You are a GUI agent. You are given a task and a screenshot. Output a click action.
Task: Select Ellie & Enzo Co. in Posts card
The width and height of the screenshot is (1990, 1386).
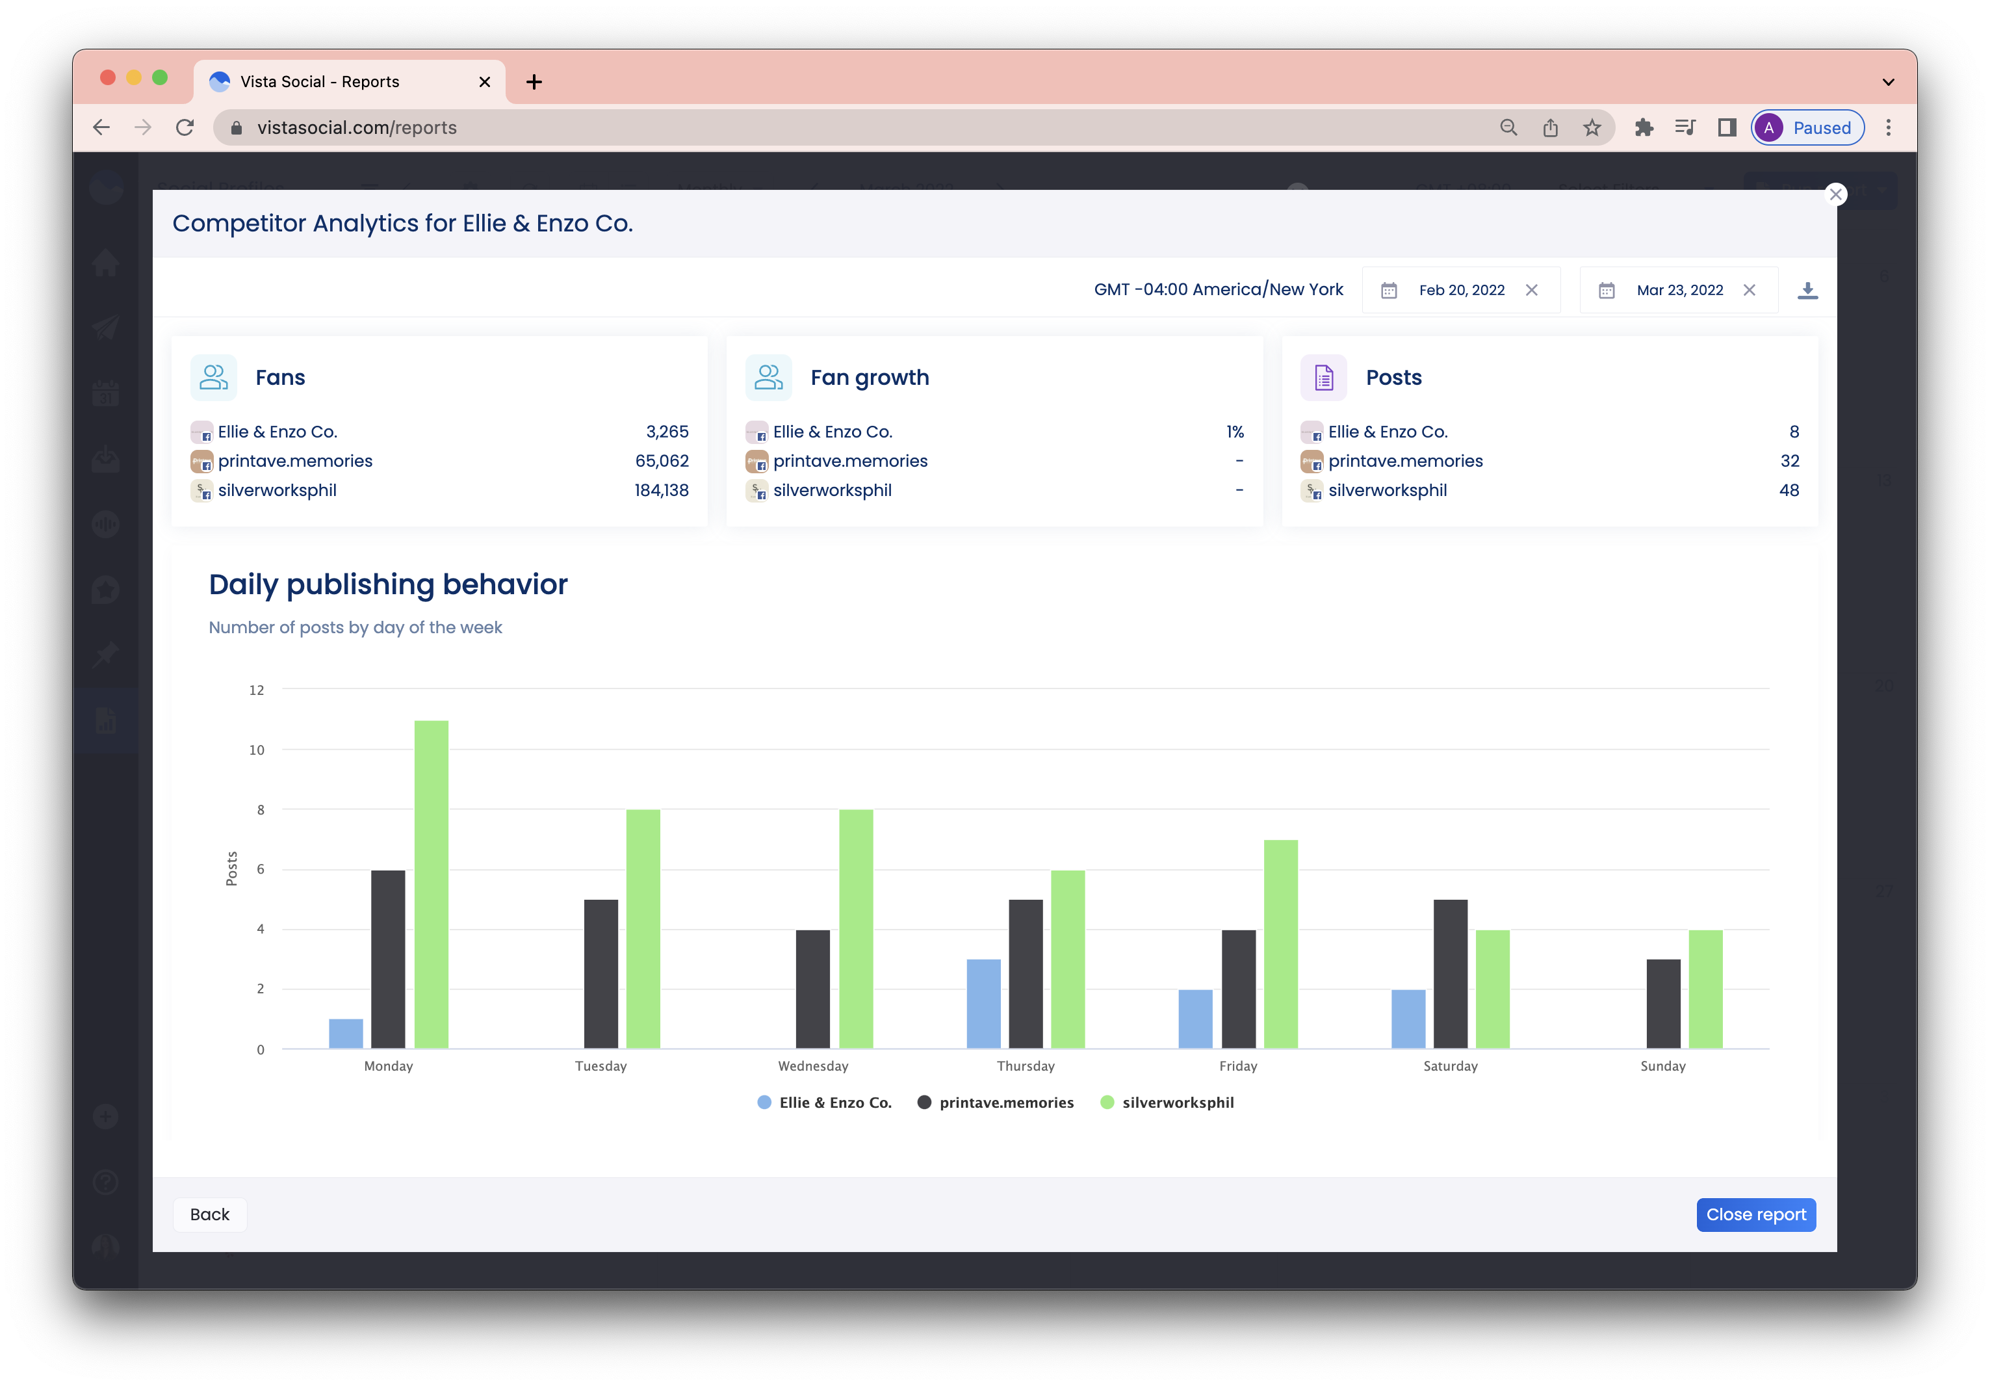pos(1387,432)
